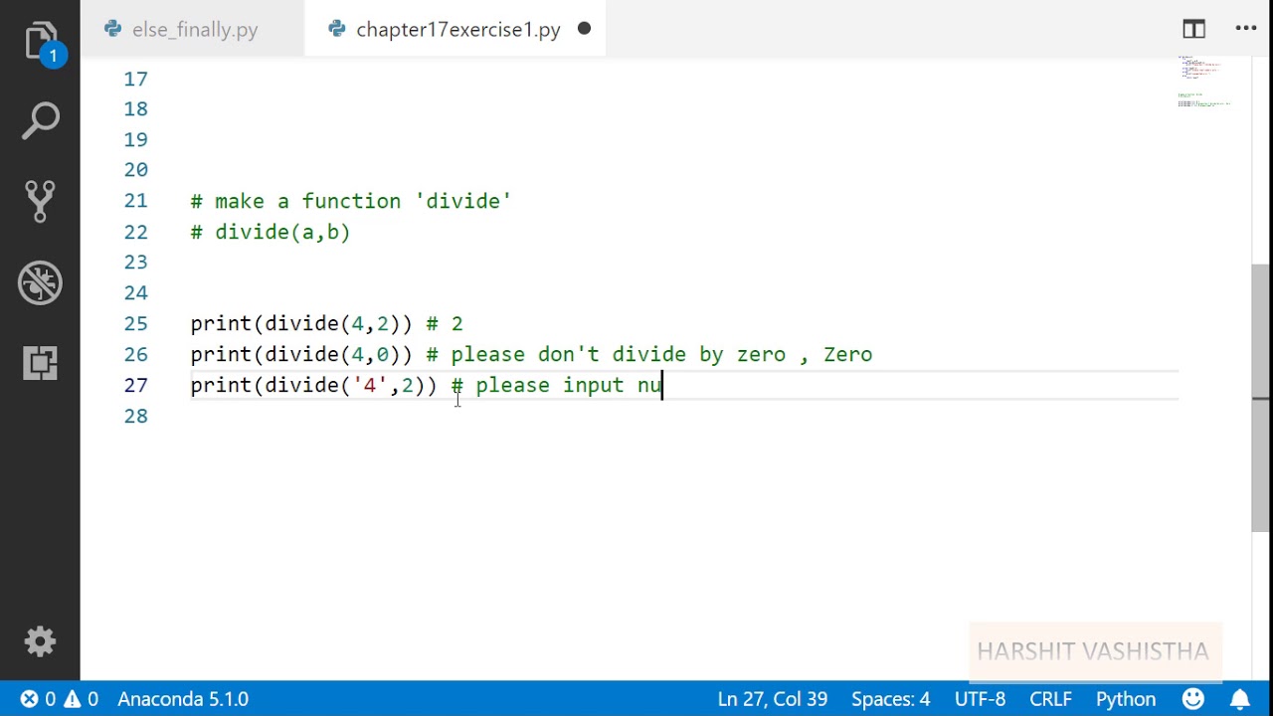Change file encoding UTF-8
This screenshot has height=716, width=1273.
pyautogui.click(x=981, y=699)
